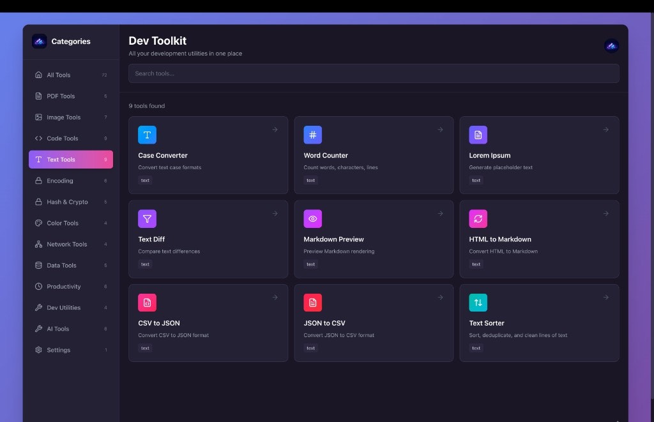The image size is (654, 422).
Task: Click the search tools input field
Action: point(373,73)
